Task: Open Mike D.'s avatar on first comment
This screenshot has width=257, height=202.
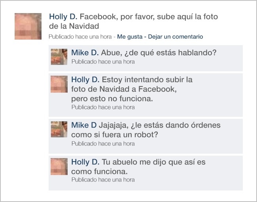Action: click(59, 57)
